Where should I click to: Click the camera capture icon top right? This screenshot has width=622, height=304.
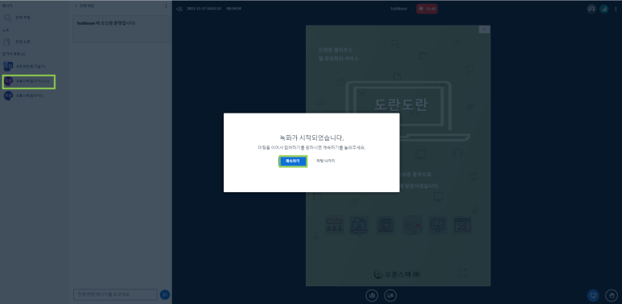click(591, 9)
